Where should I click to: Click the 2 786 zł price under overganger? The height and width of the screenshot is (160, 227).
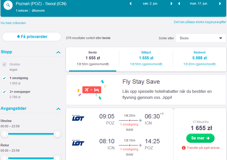pos(15,97)
